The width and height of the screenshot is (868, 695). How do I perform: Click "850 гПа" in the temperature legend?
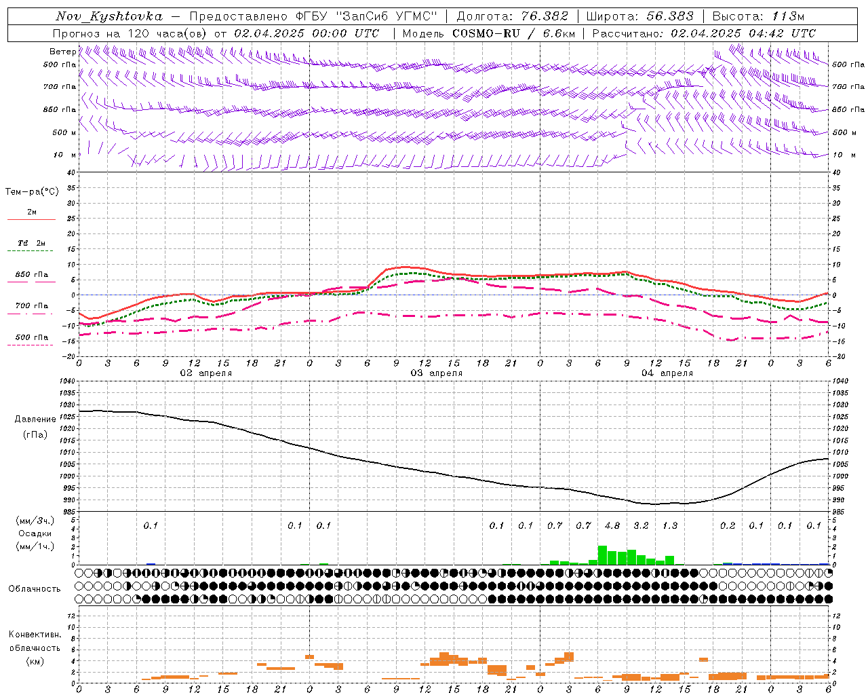click(x=32, y=275)
